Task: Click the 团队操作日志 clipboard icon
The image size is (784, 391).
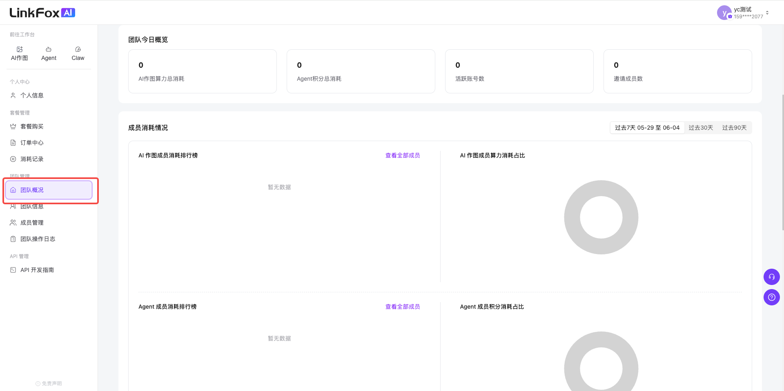Action: pos(13,239)
